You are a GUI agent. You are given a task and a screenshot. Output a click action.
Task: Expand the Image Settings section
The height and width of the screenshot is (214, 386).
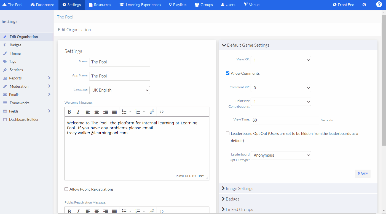click(x=240, y=188)
